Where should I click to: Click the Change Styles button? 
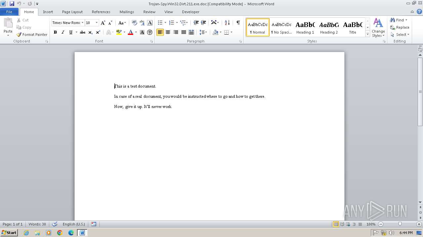(x=378, y=28)
